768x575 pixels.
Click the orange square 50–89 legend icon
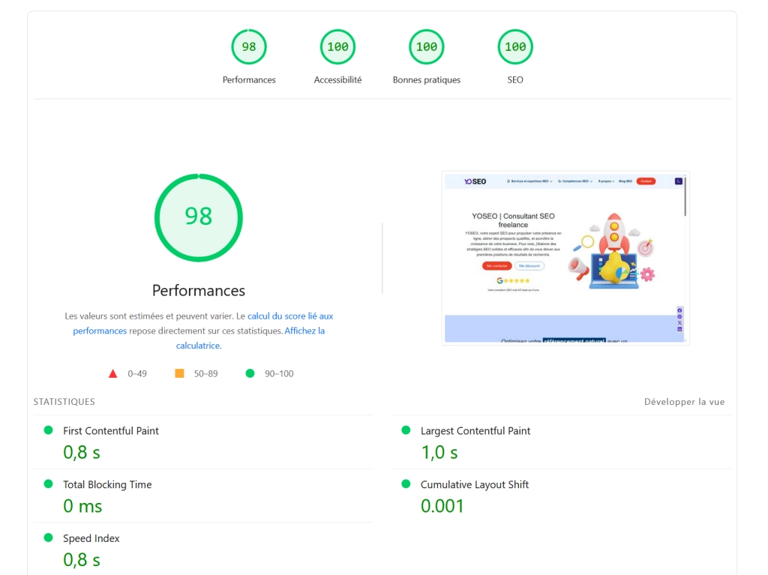click(179, 373)
